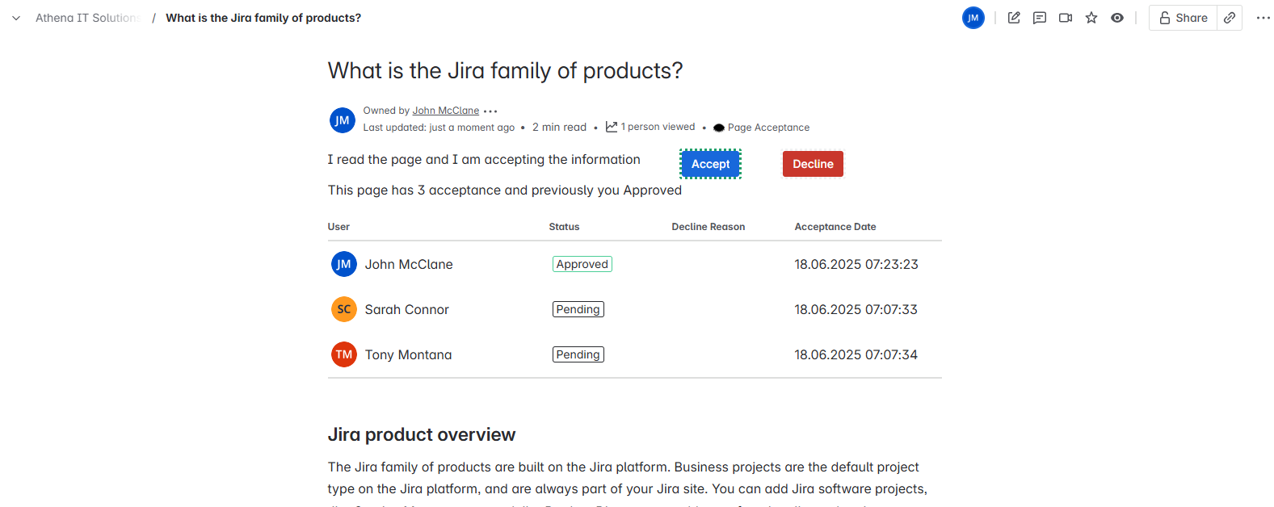Click the Sarah Connor name

coord(406,309)
